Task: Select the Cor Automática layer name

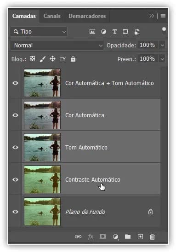Action: tap(85, 115)
